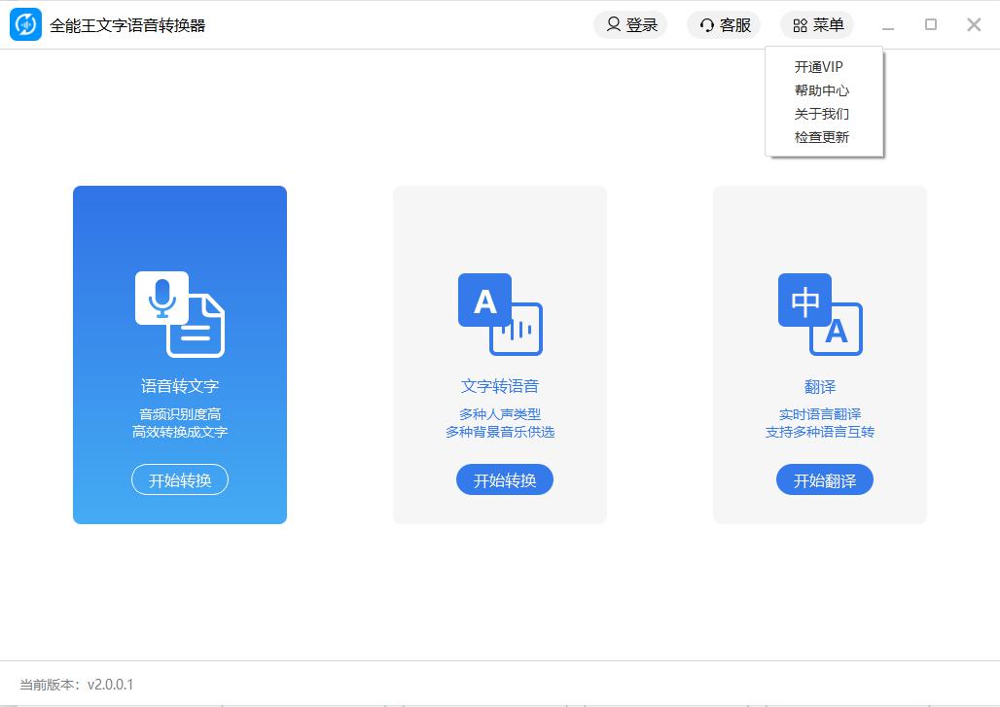Click the translation 中/A icon

tap(820, 314)
